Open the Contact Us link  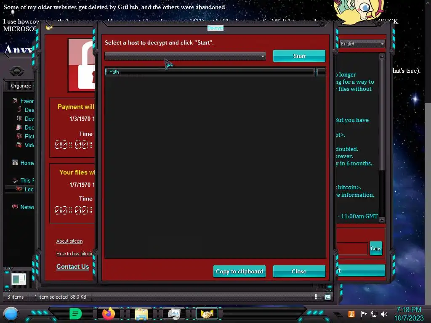(72, 266)
